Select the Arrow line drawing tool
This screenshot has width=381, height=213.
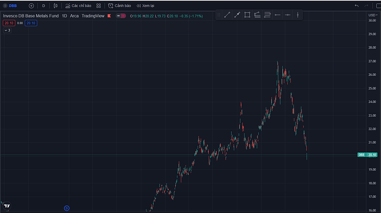click(x=237, y=15)
